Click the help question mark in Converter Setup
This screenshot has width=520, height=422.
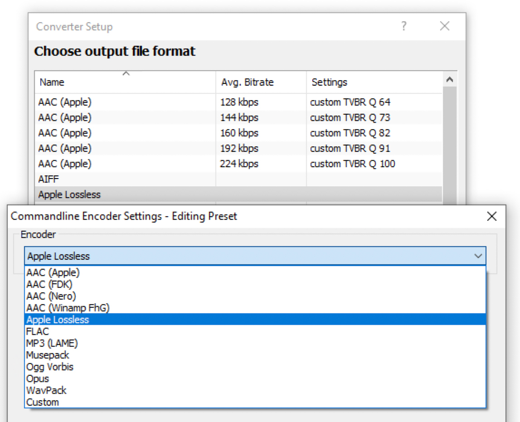(403, 26)
